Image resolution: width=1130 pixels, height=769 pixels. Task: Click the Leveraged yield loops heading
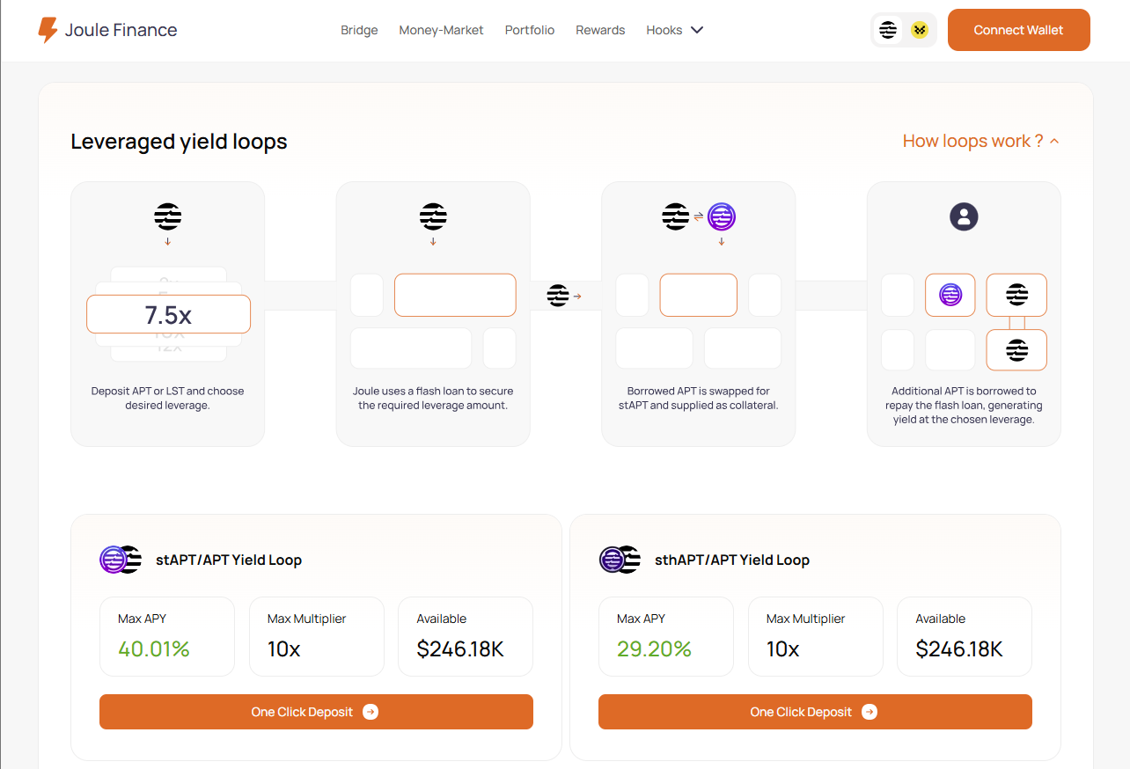click(179, 142)
